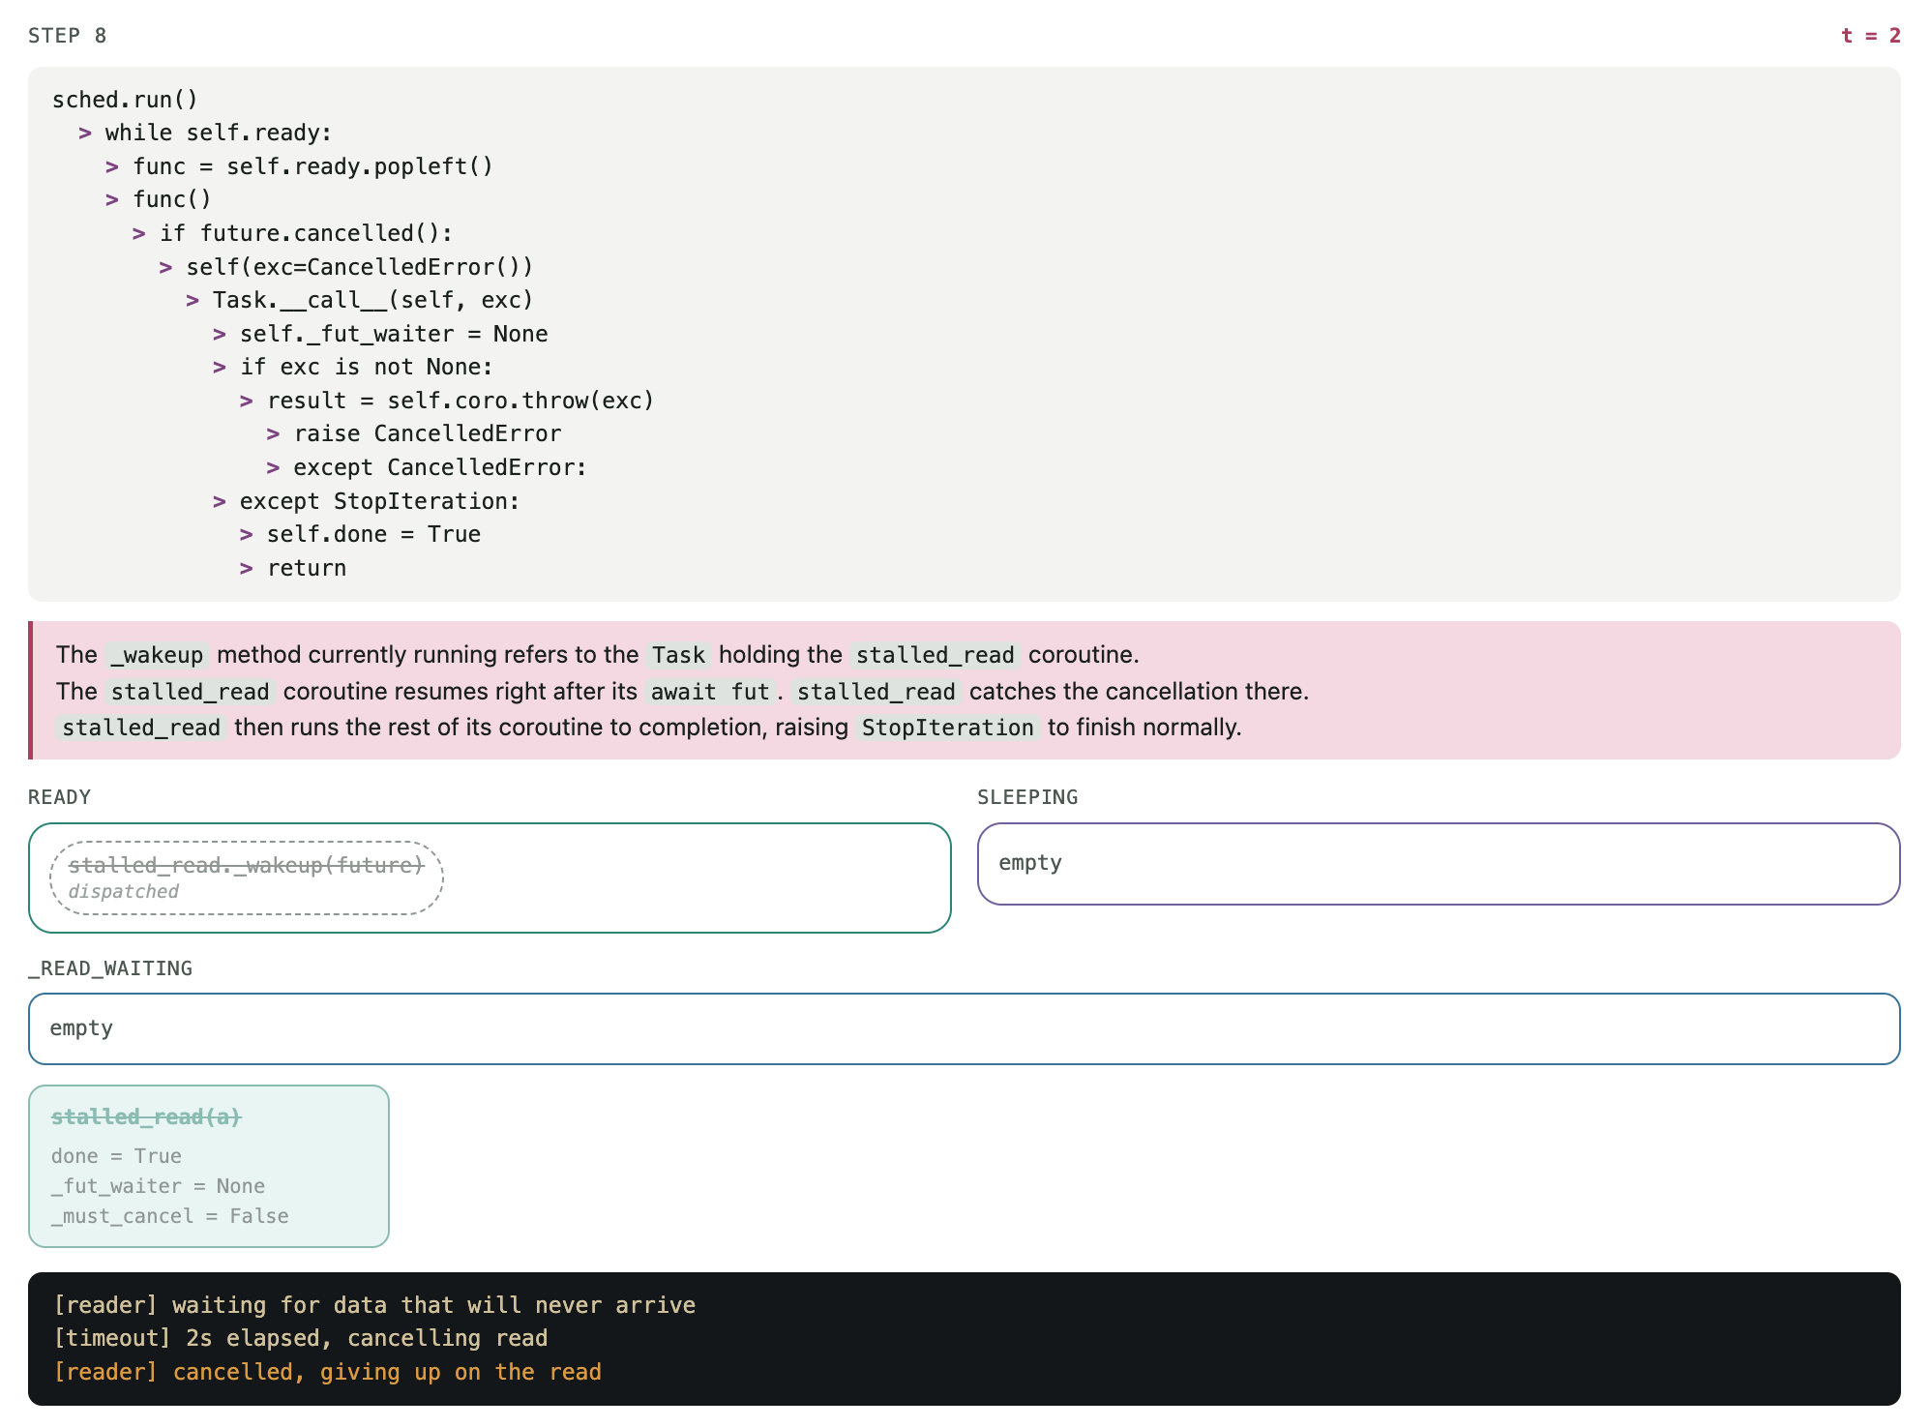
Task: Click the '_wakeup' code term in the explanation
Action: click(x=157, y=655)
